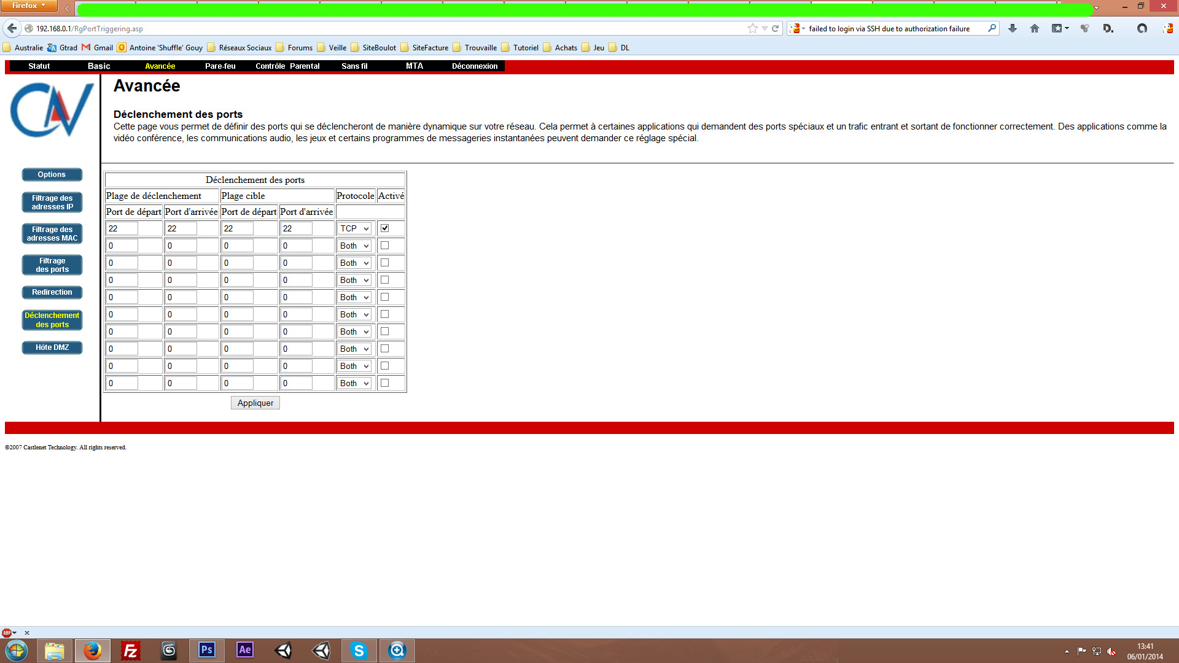Click the Firefox back arrow button

click(x=12, y=28)
